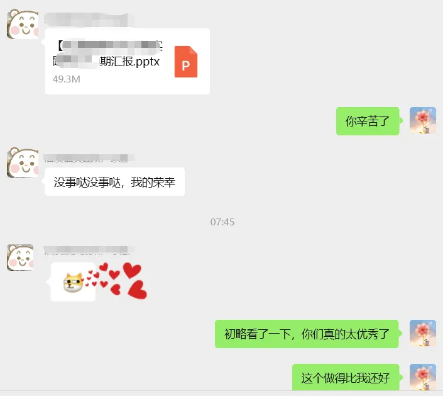Click the file name text 期汇报.pptx
Viewport: 443px width, 396px height.
129,62
